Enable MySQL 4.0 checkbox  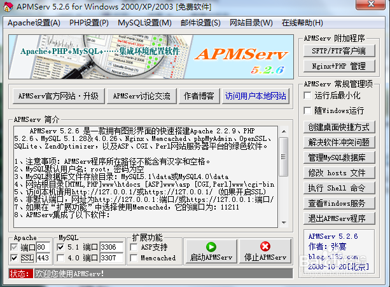coord(60,258)
